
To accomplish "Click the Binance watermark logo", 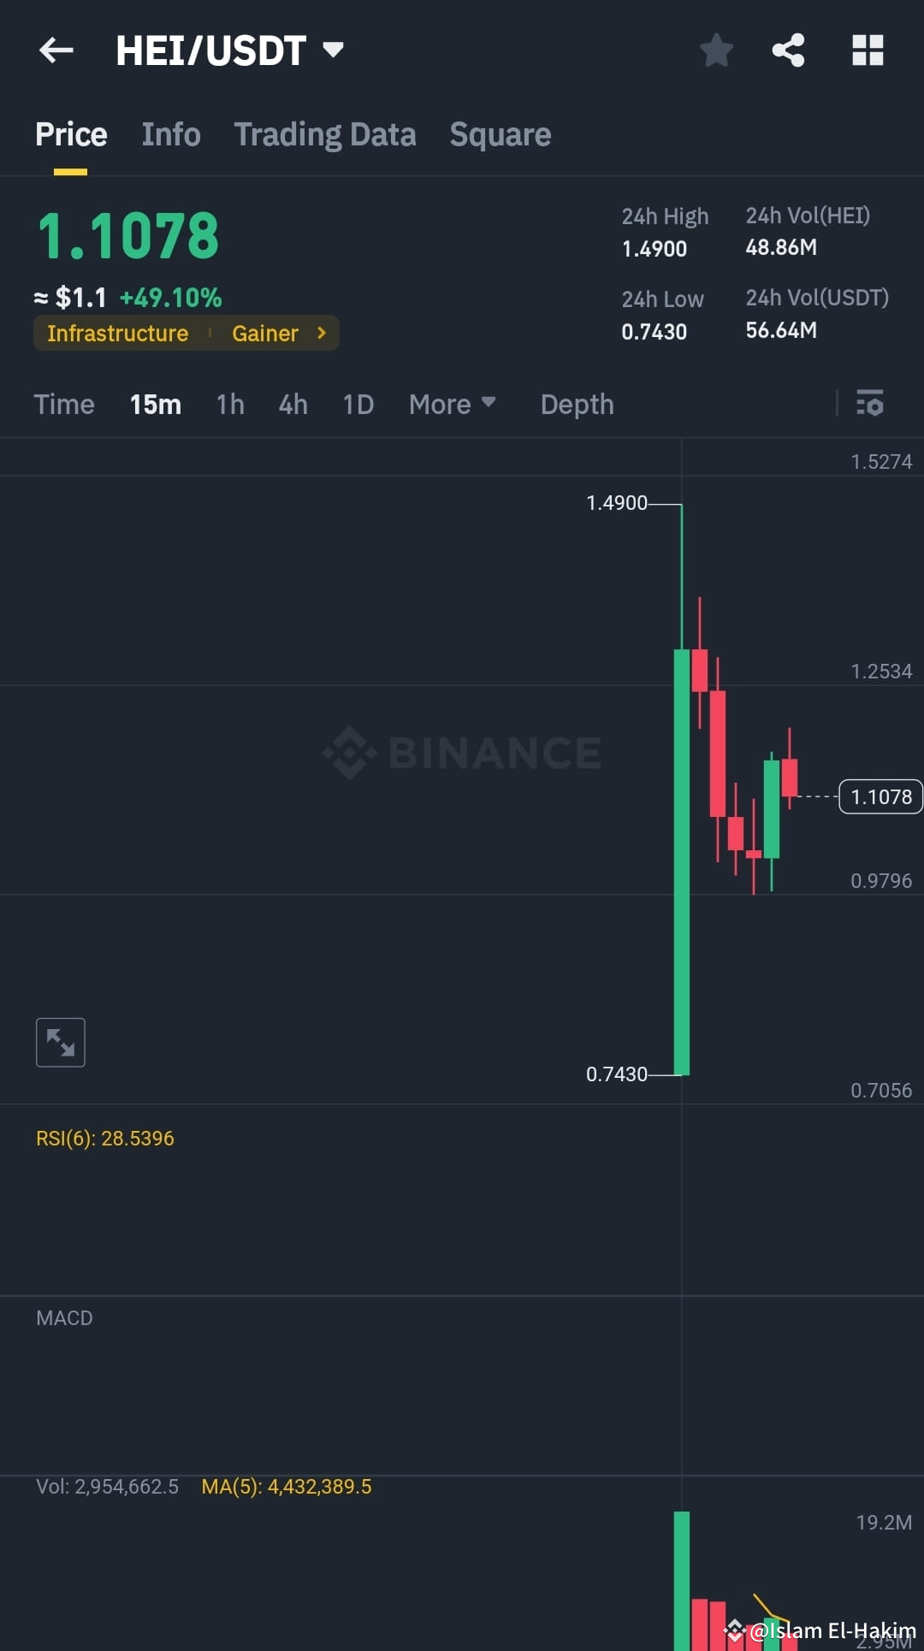I will pyautogui.click(x=462, y=752).
